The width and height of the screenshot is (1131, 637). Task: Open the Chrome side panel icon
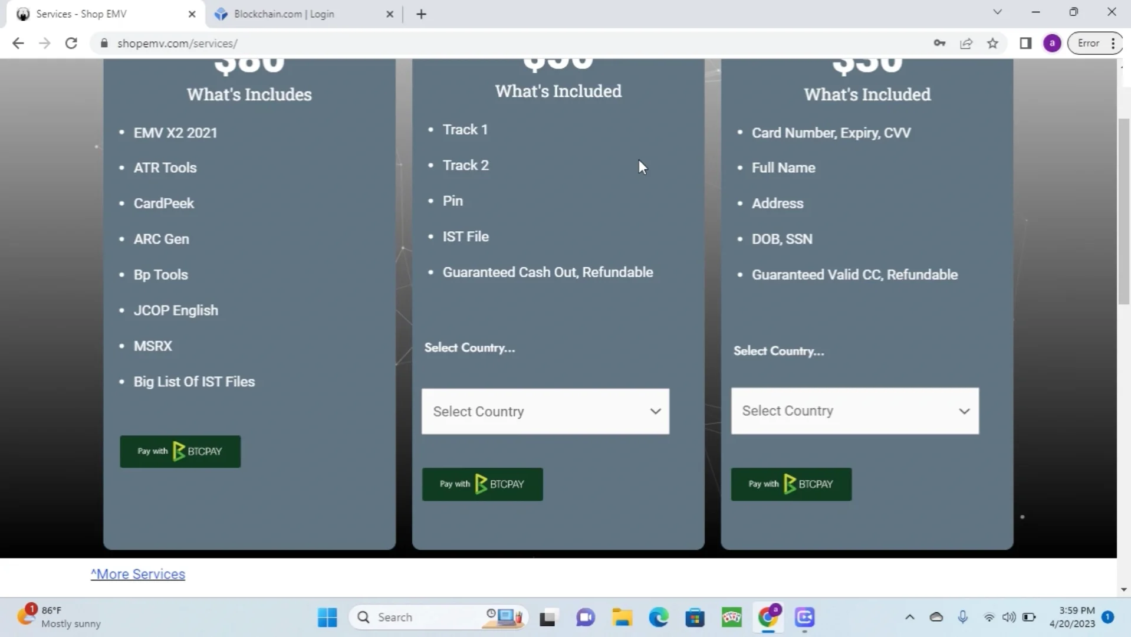tap(1025, 43)
